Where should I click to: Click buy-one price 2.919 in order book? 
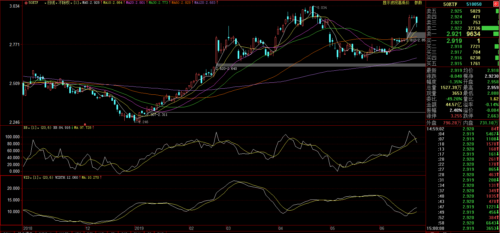coord(454,41)
